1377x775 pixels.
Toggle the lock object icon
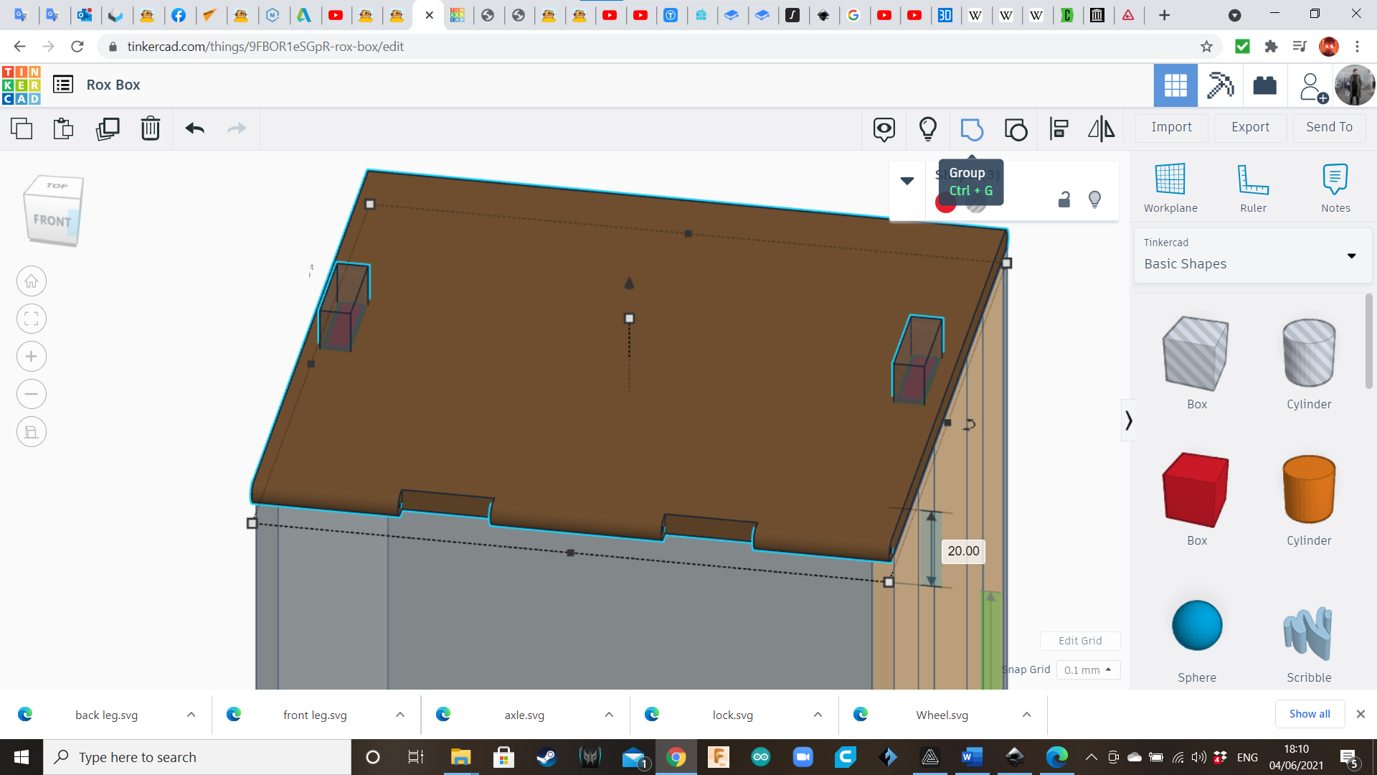1064,198
